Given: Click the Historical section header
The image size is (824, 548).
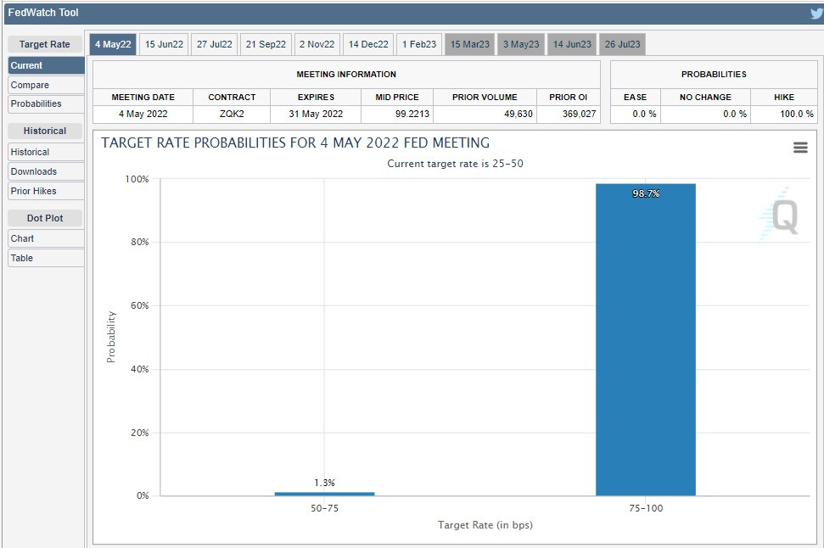Looking at the screenshot, I should point(45,131).
